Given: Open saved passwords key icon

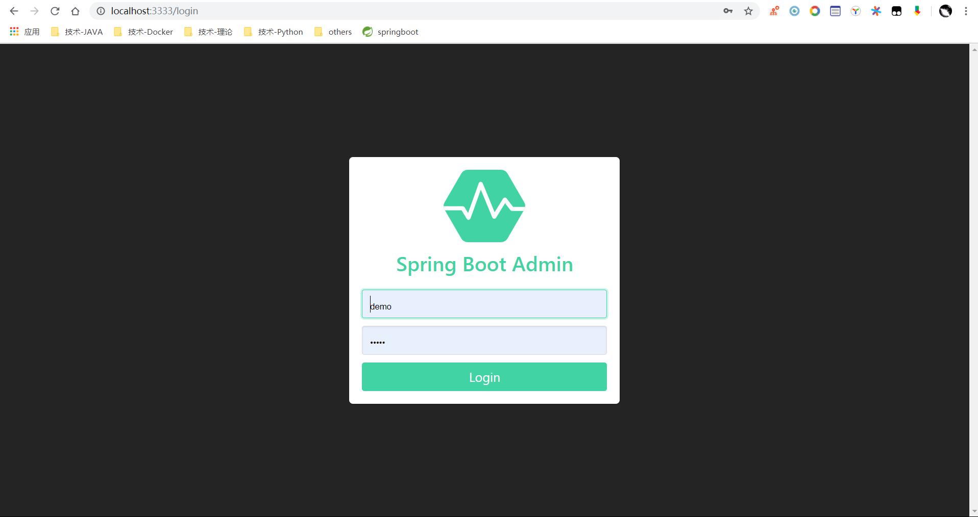Looking at the screenshot, I should pyautogui.click(x=728, y=11).
